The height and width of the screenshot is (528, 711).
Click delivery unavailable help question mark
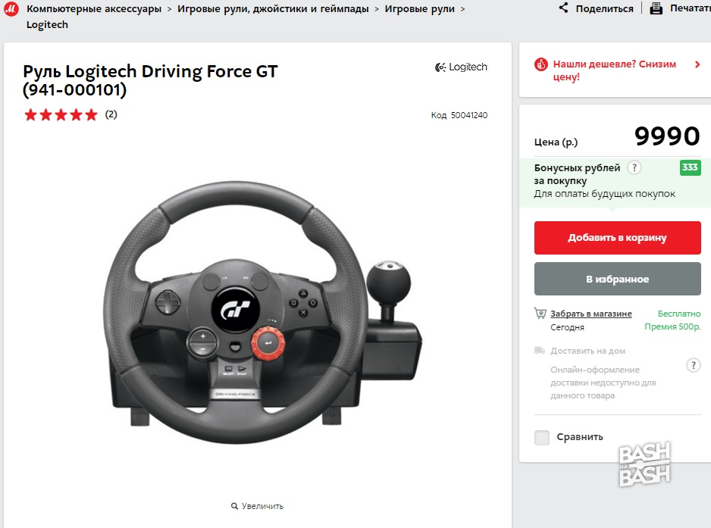click(x=694, y=365)
